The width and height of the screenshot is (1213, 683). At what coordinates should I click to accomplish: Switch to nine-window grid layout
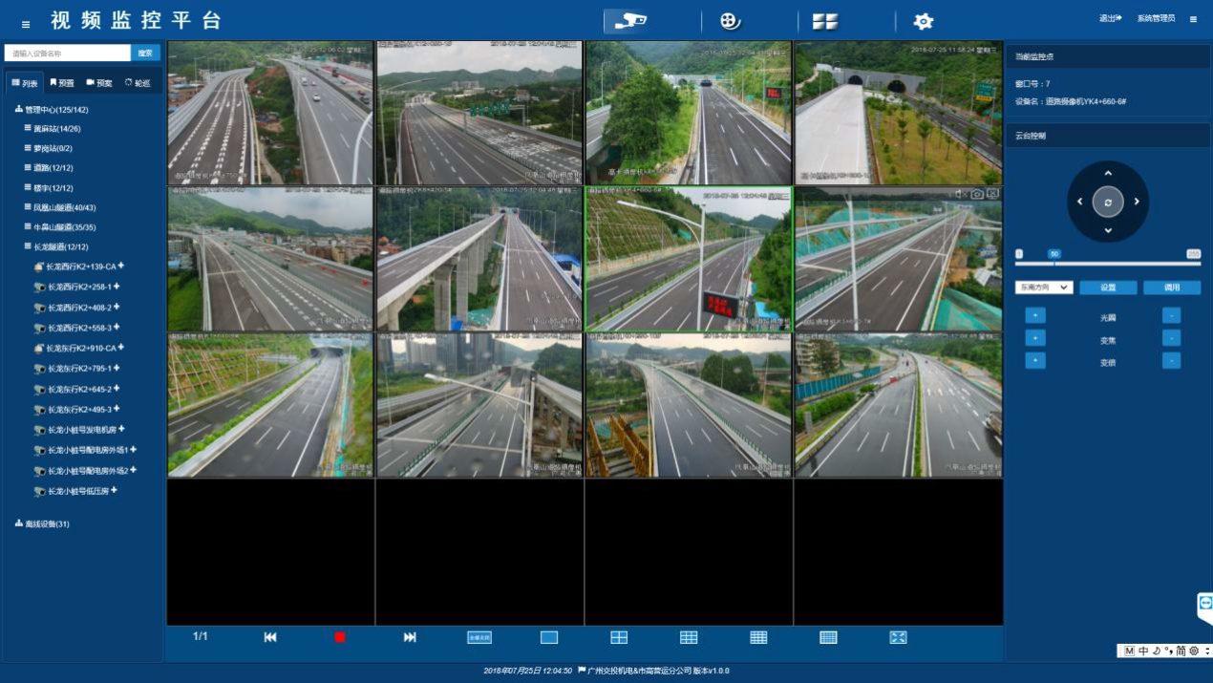[689, 637]
